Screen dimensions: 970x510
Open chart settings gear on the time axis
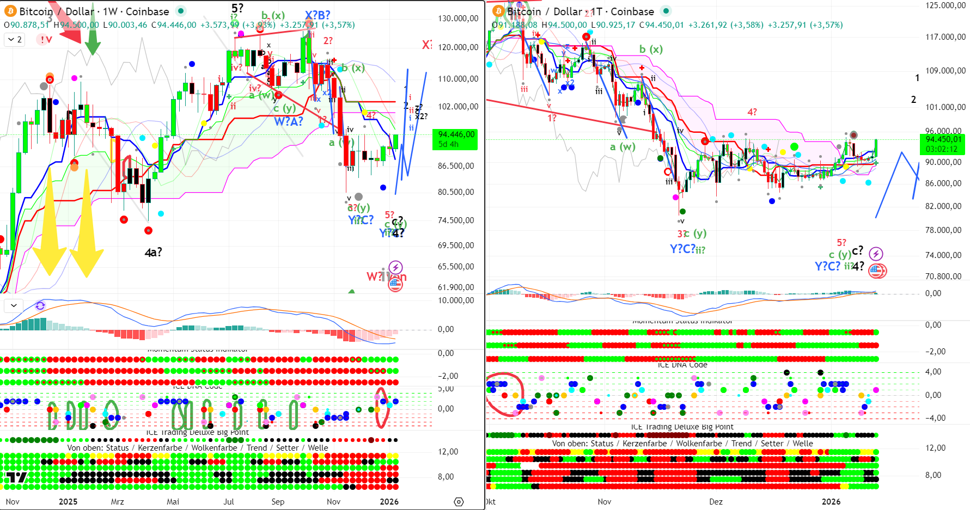(459, 502)
